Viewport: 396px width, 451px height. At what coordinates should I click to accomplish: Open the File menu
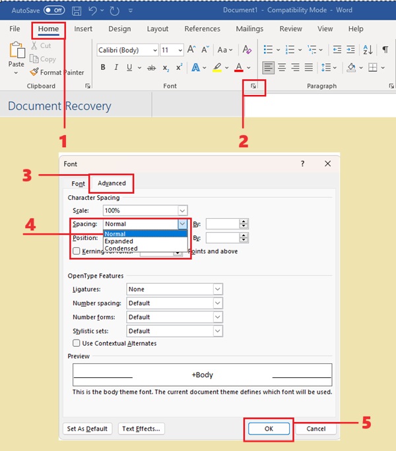15,29
